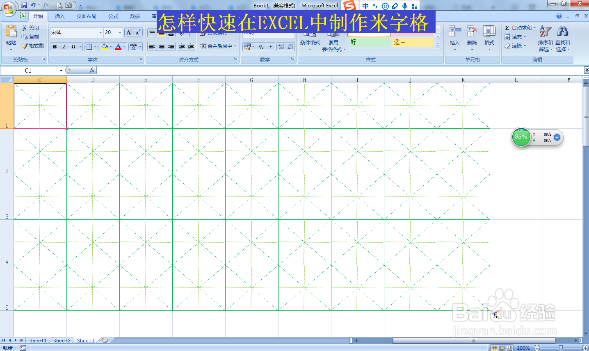The image size is (589, 351).
Task: Toggle underline formatting in Font group
Action: (73, 46)
